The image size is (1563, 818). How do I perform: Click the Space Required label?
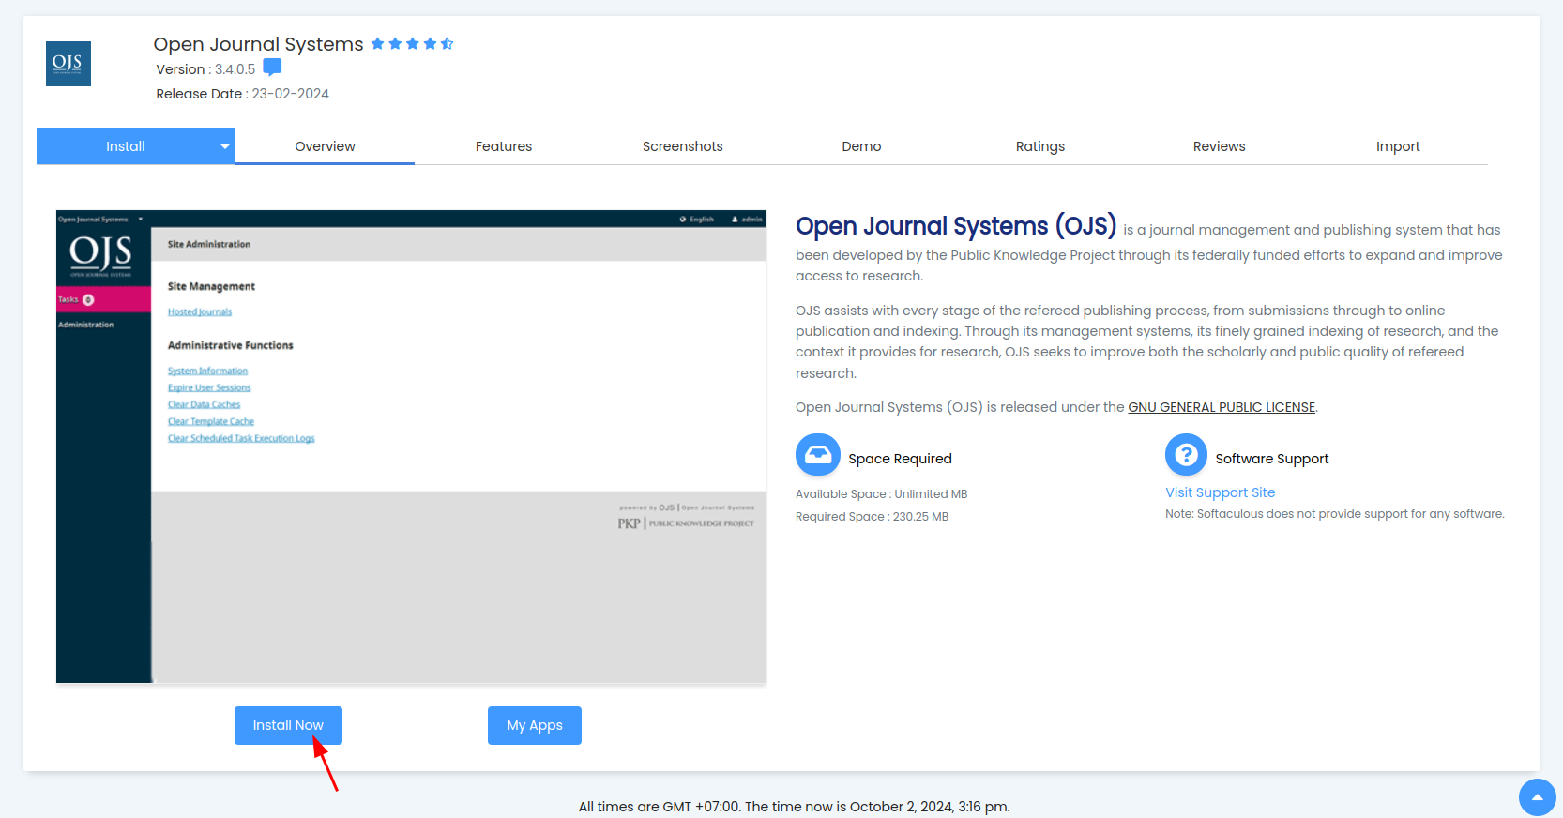(900, 459)
